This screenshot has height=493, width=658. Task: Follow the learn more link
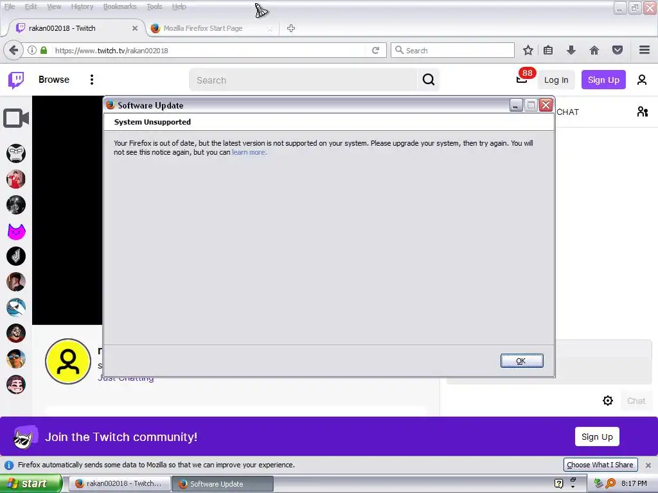pos(249,152)
